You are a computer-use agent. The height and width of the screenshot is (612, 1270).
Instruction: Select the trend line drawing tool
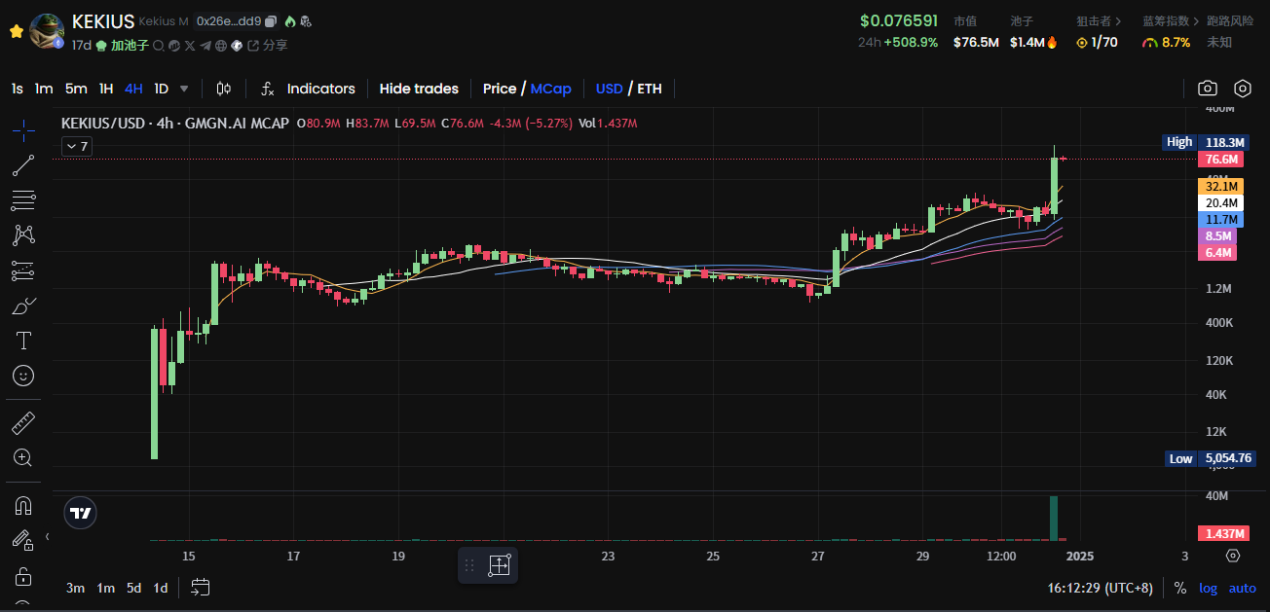tap(23, 165)
